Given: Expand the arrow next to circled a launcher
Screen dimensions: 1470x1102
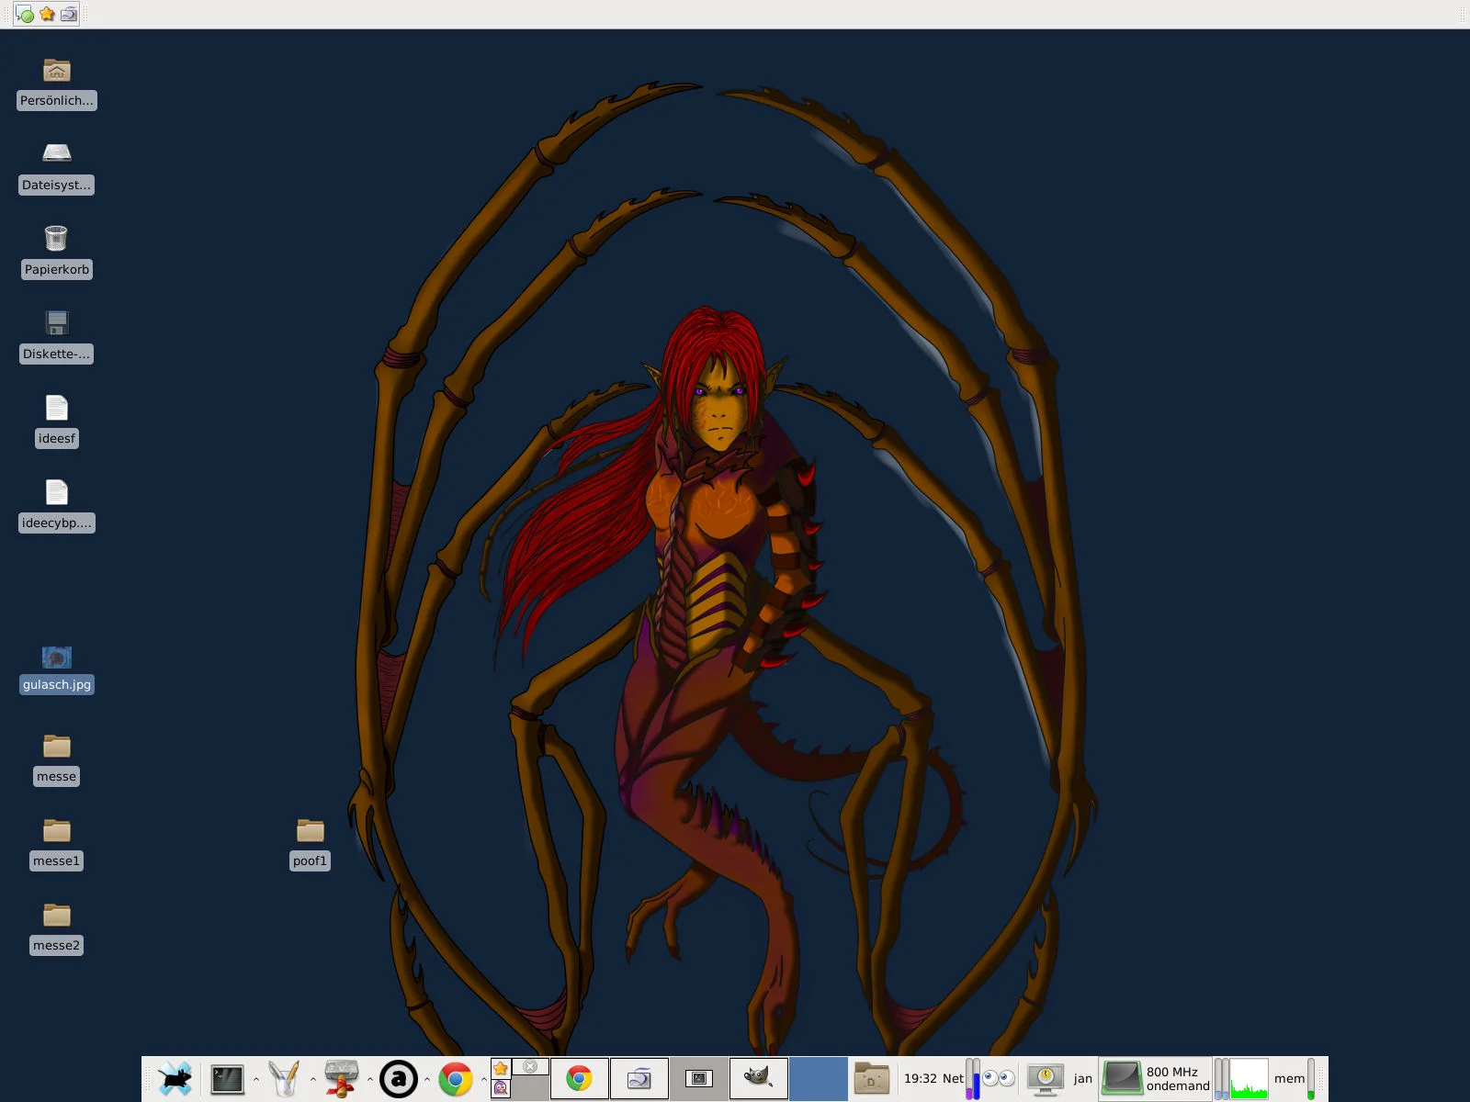Looking at the screenshot, I should [x=427, y=1079].
